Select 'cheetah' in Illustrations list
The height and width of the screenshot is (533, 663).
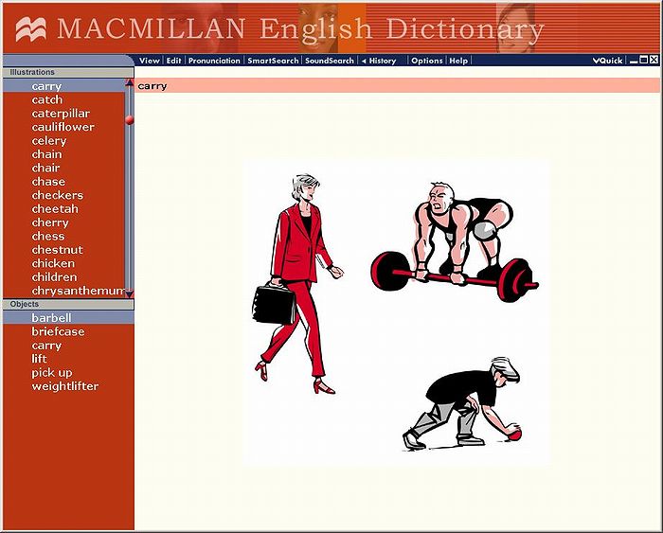[55, 209]
